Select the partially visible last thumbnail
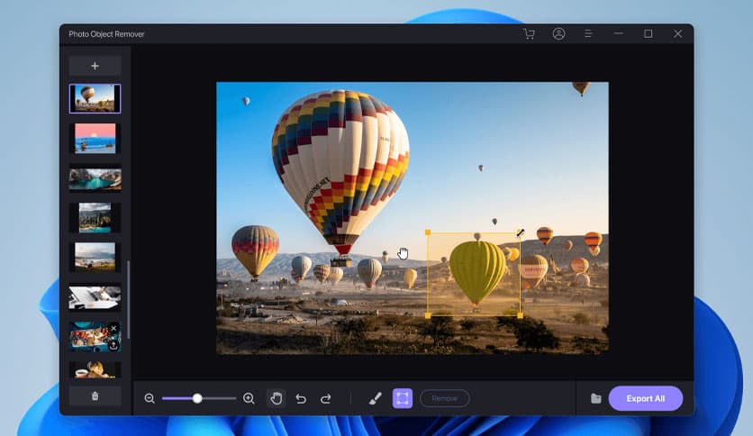Image resolution: width=753 pixels, height=436 pixels. [95, 369]
